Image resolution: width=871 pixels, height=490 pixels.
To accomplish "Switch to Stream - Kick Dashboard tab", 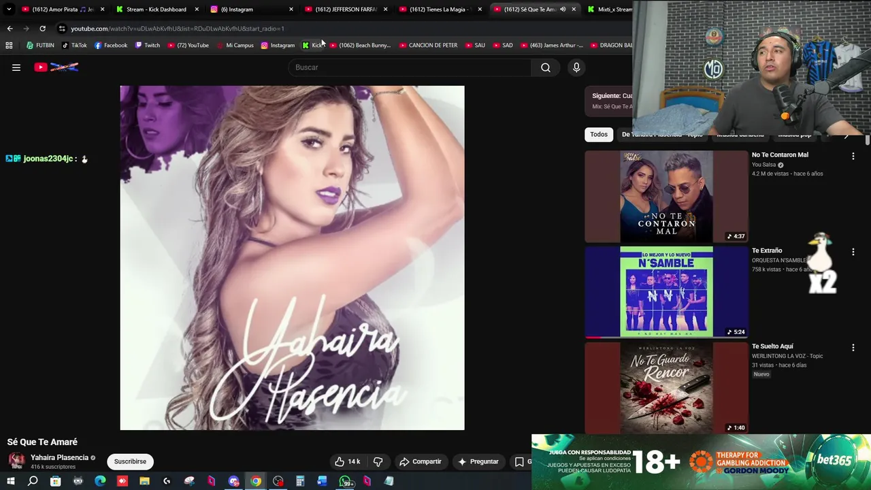I will point(157,10).
